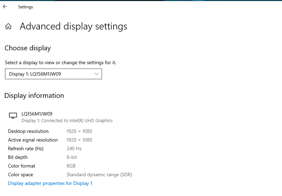This screenshot has height=196, width=282.
Task: Click the chevron arrow of the display selector
Action: (97, 74)
